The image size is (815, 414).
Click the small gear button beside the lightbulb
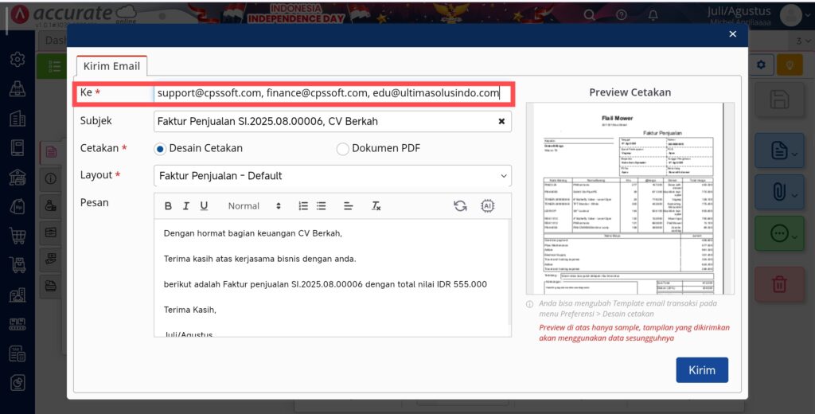(762, 65)
